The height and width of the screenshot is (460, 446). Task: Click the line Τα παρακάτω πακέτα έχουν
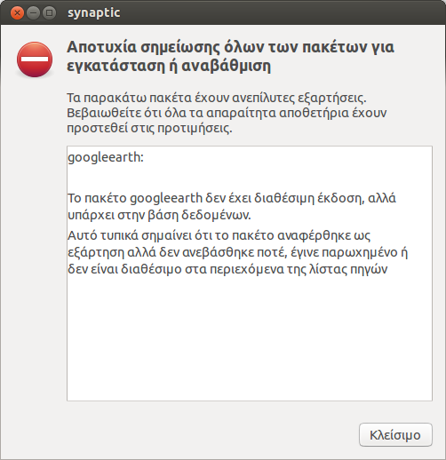(217, 98)
